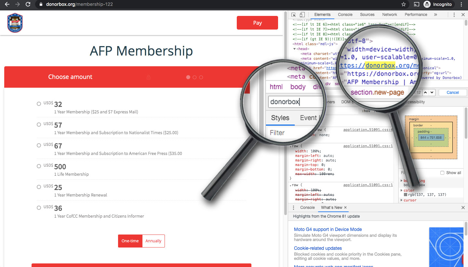Viewport: 468px width, 267px height.
Task: Click the browser forward arrow
Action: coord(18,4)
